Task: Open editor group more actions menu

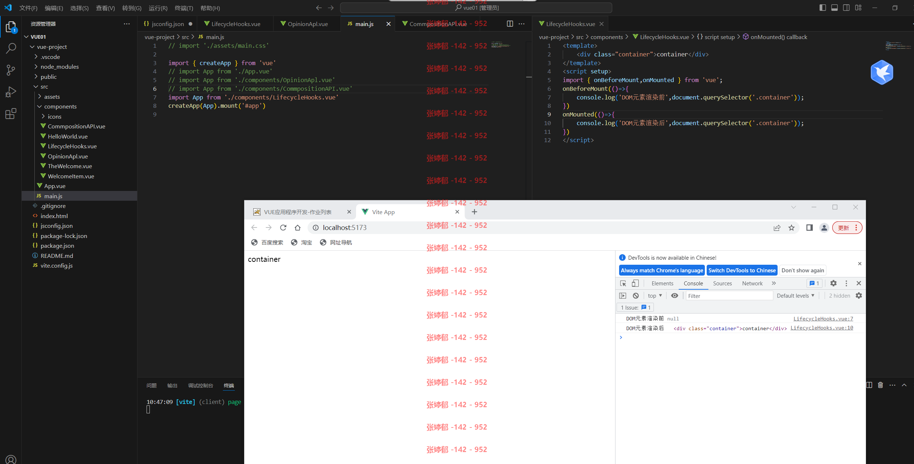Action: [521, 24]
